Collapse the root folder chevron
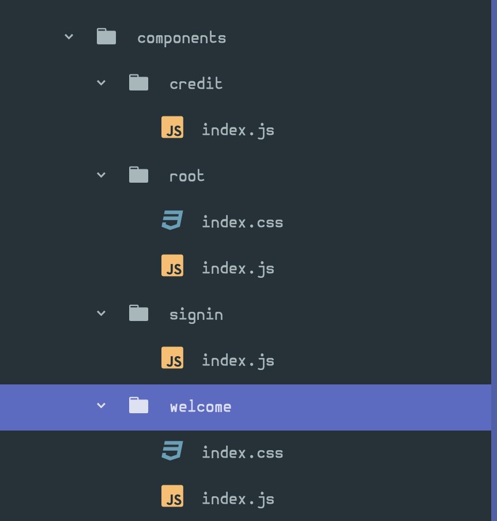 pos(101,175)
